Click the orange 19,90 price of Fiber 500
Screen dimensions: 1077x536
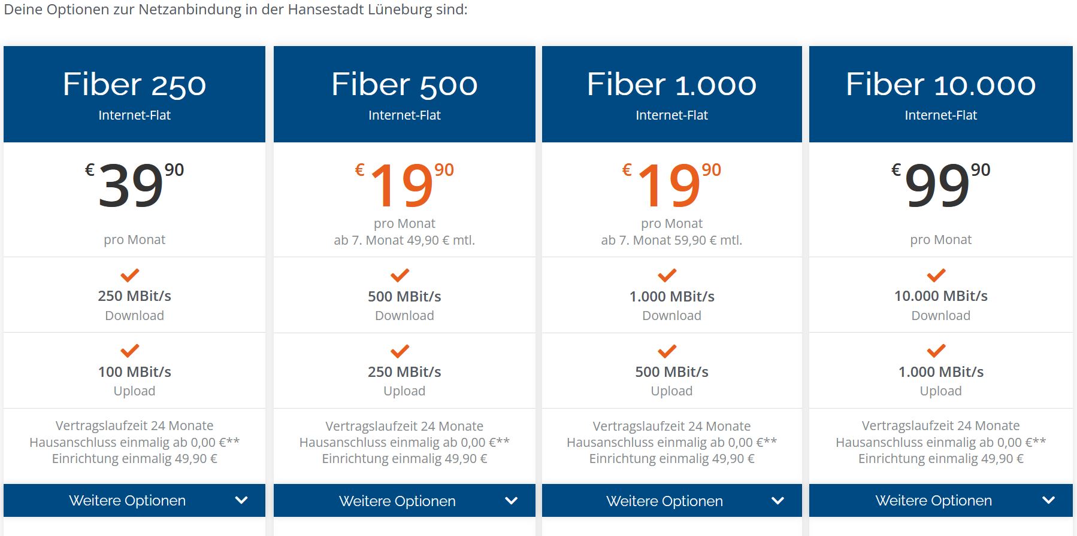[404, 184]
